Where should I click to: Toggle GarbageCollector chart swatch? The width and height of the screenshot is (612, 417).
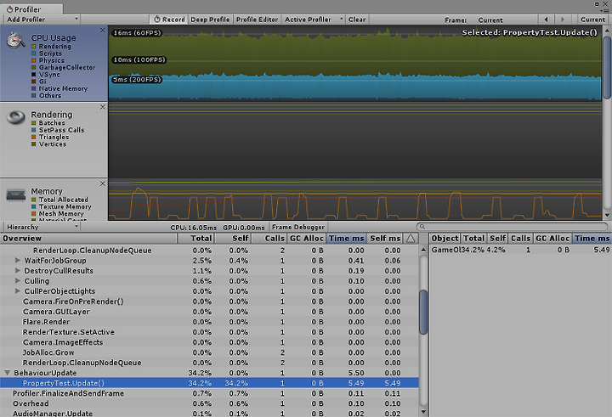[x=33, y=67]
